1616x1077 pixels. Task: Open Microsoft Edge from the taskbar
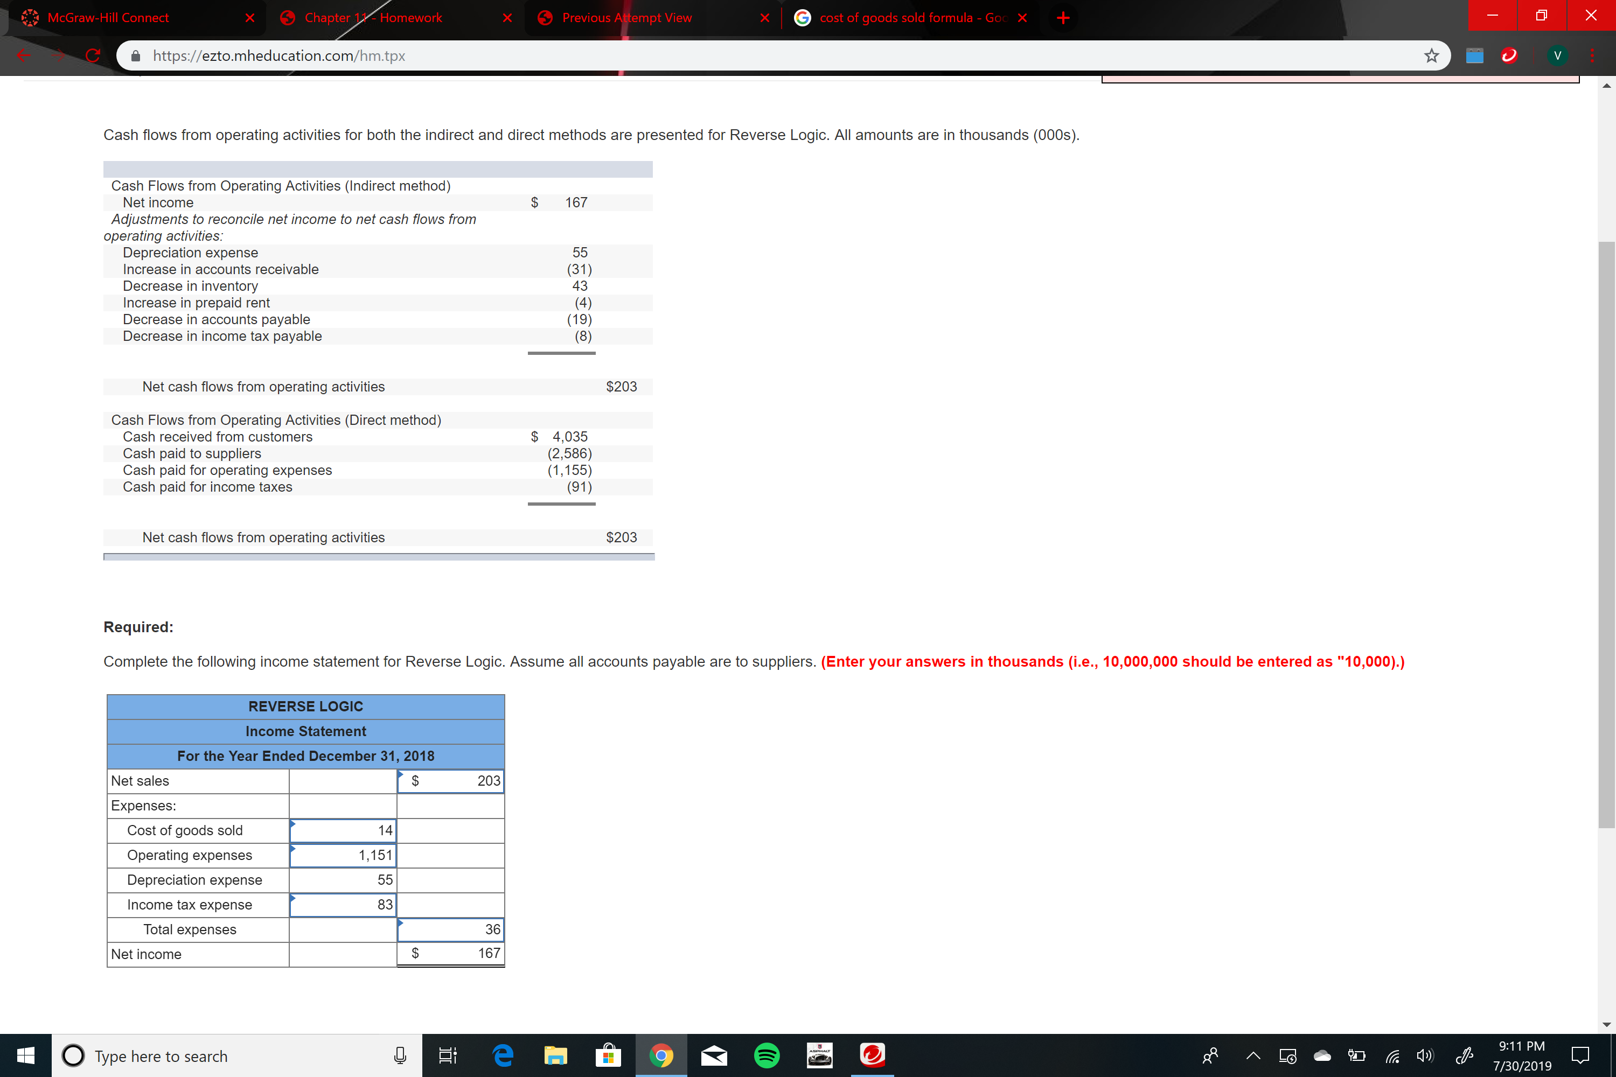(503, 1055)
